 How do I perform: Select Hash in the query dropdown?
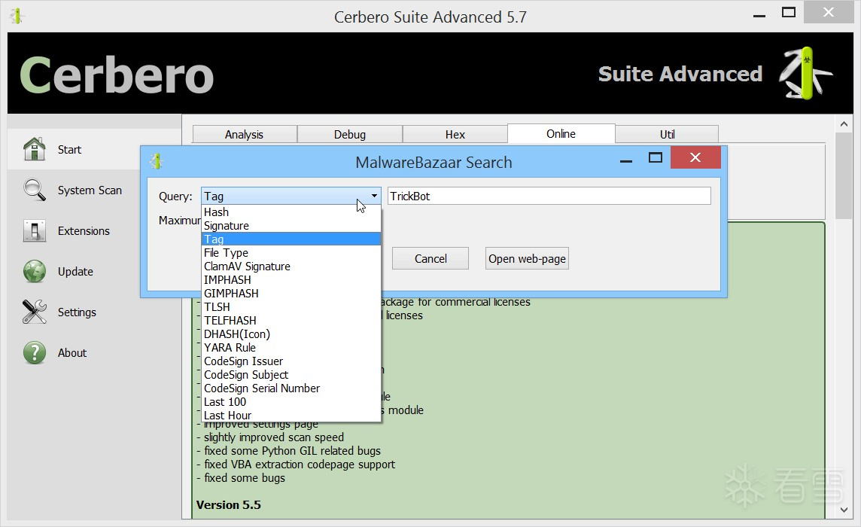[291, 212]
